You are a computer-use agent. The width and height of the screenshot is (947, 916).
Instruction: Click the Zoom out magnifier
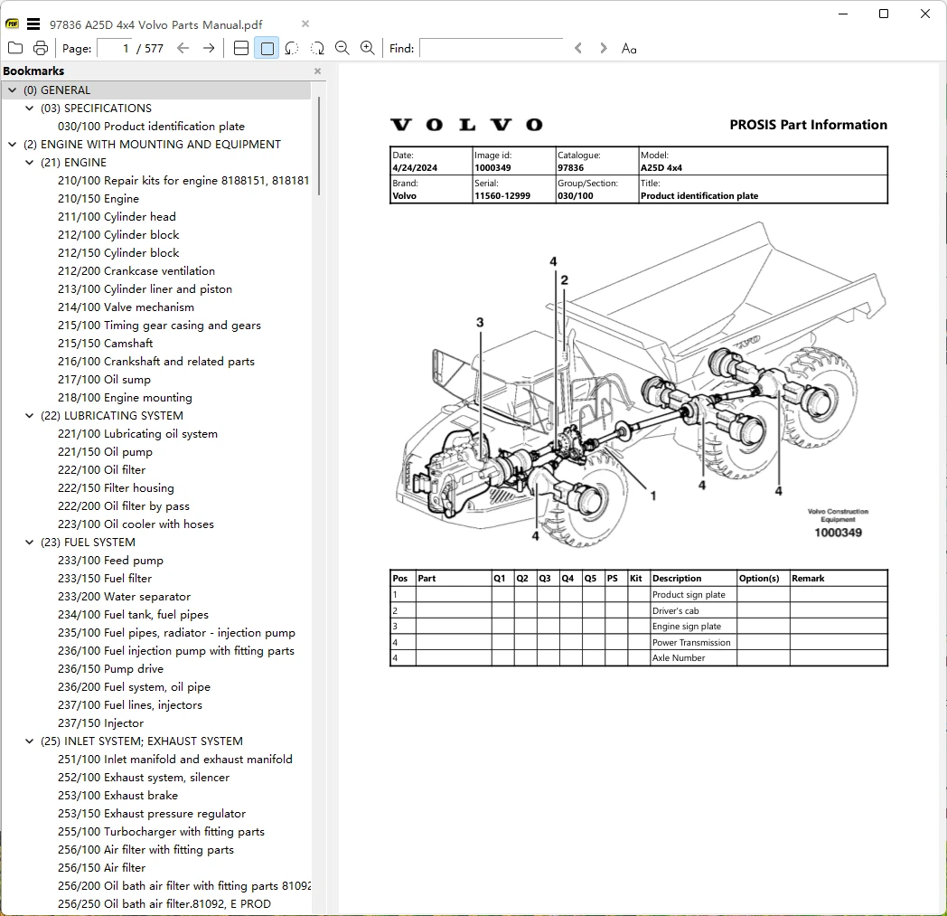pos(342,48)
